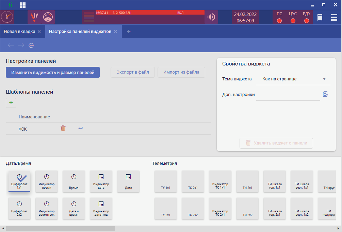Click the gauge meter icon in header
342x232 pixels.
point(48,17)
